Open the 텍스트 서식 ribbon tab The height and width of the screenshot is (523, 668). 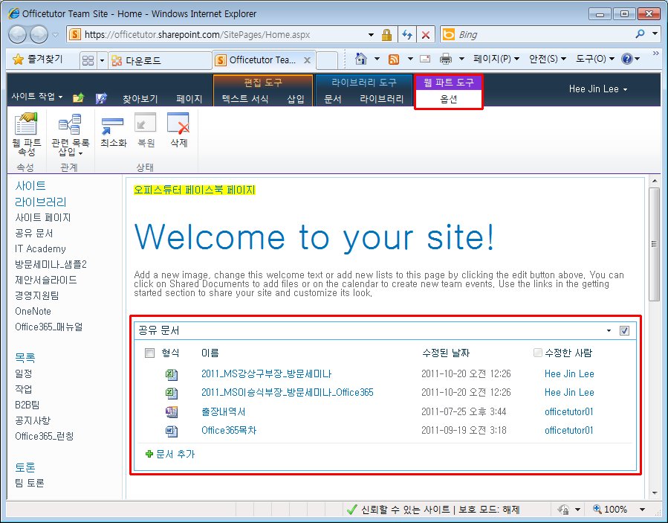coord(245,99)
